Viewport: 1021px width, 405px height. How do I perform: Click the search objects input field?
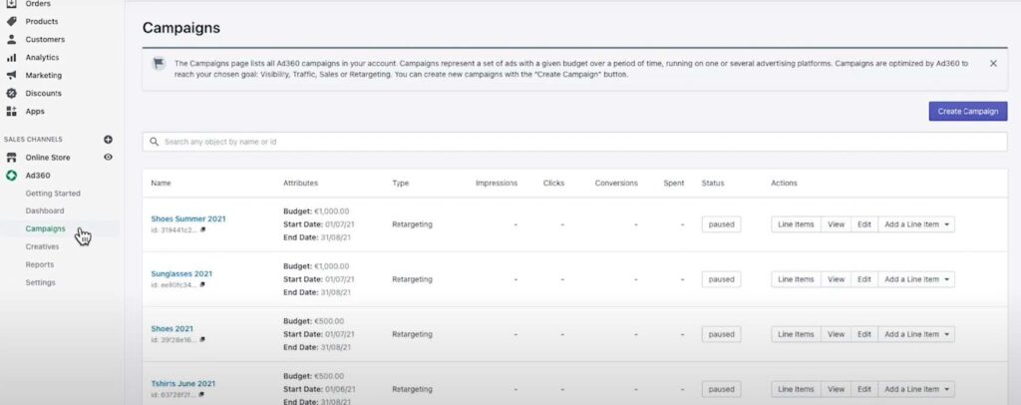(x=575, y=142)
